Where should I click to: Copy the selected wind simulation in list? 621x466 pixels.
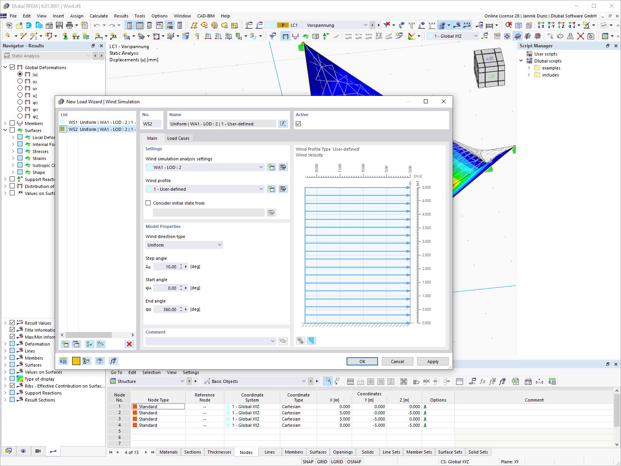[x=76, y=344]
